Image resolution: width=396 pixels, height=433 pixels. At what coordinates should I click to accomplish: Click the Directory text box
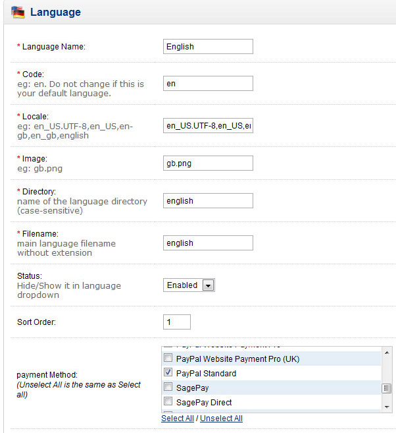pos(208,201)
